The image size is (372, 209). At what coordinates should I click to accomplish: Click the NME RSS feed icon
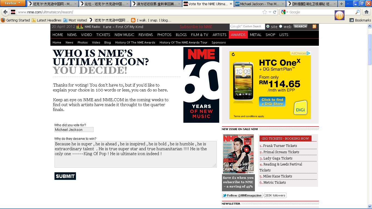(314, 26)
